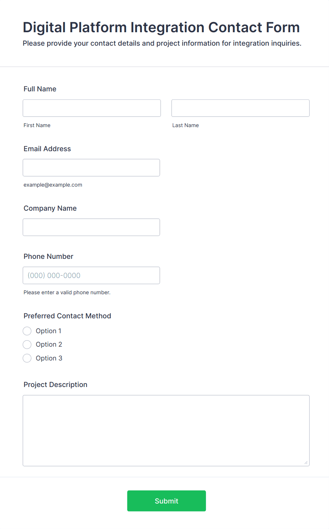Click the First Name sublabel text
Viewport: 329px width, 529px height.
[x=37, y=125]
